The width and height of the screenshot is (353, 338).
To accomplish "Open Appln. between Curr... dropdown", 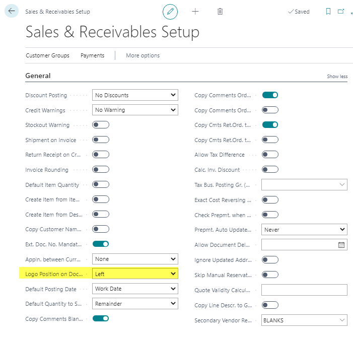I will [x=135, y=259].
